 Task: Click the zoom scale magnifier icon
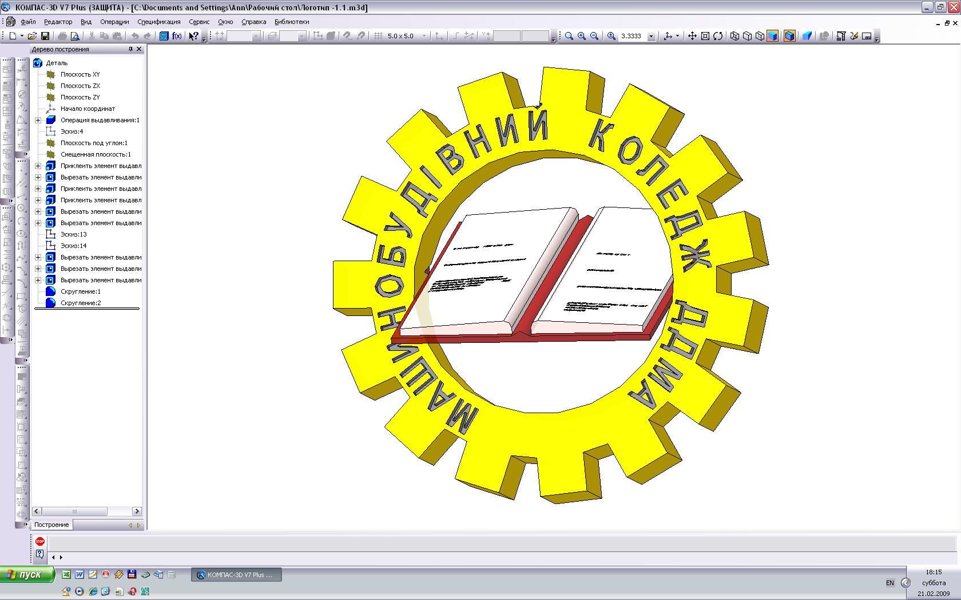[611, 36]
